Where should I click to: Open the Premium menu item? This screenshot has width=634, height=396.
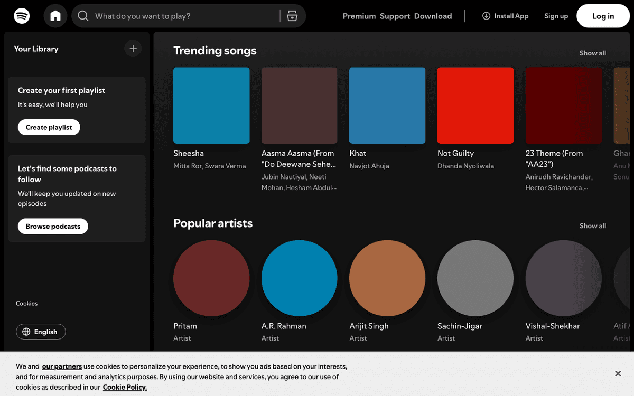(359, 16)
